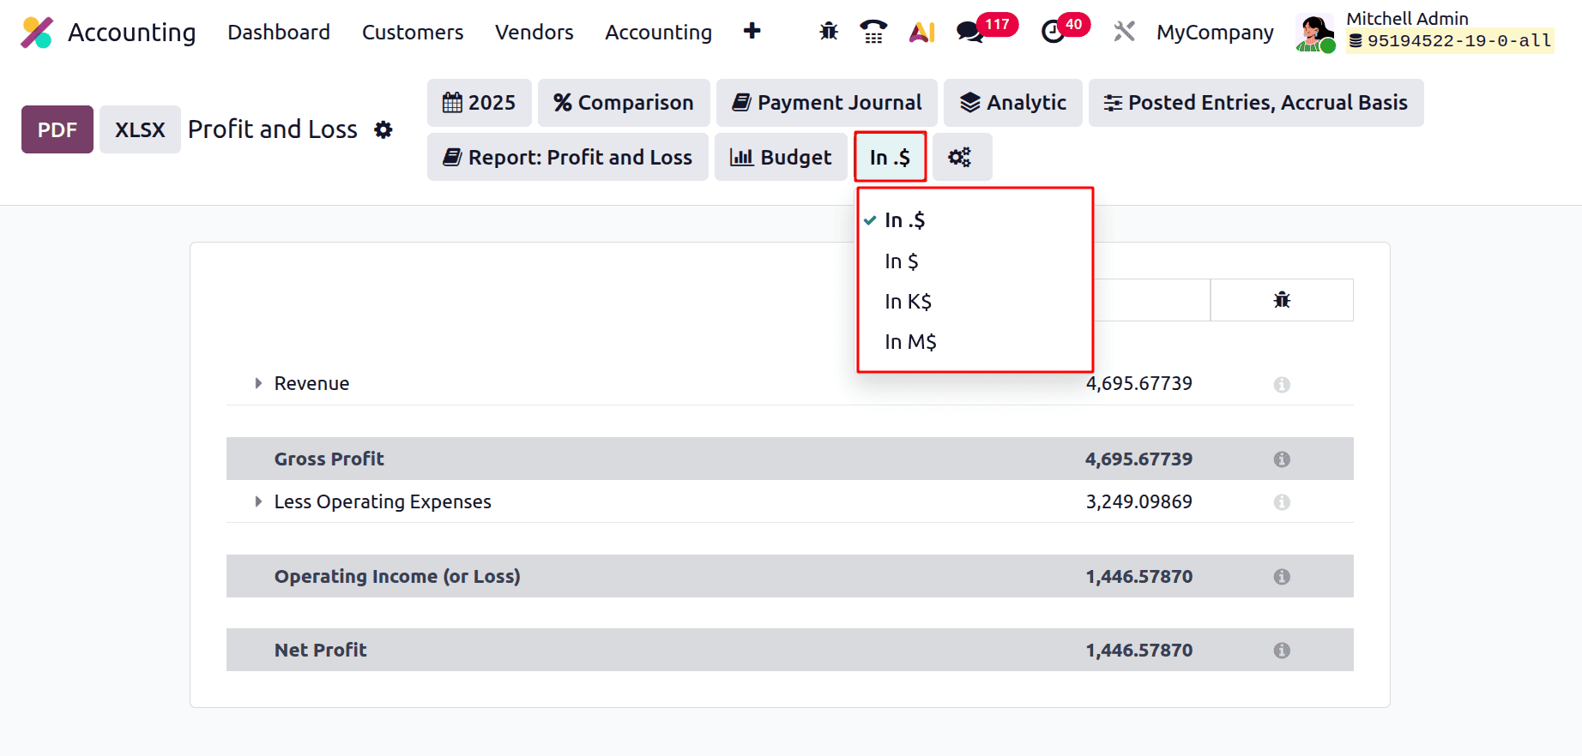1582x756 pixels.
Task: Click the Net Profit row label
Action: click(x=321, y=650)
